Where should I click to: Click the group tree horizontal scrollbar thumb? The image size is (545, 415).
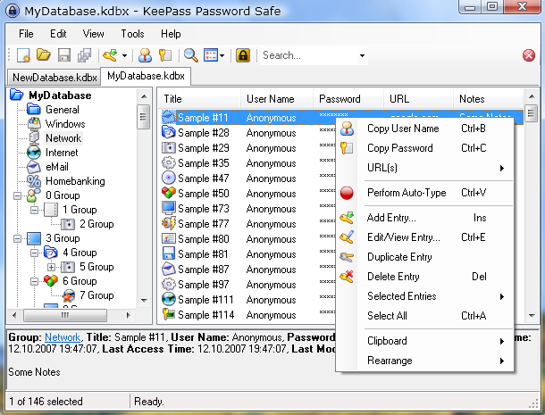(x=65, y=315)
